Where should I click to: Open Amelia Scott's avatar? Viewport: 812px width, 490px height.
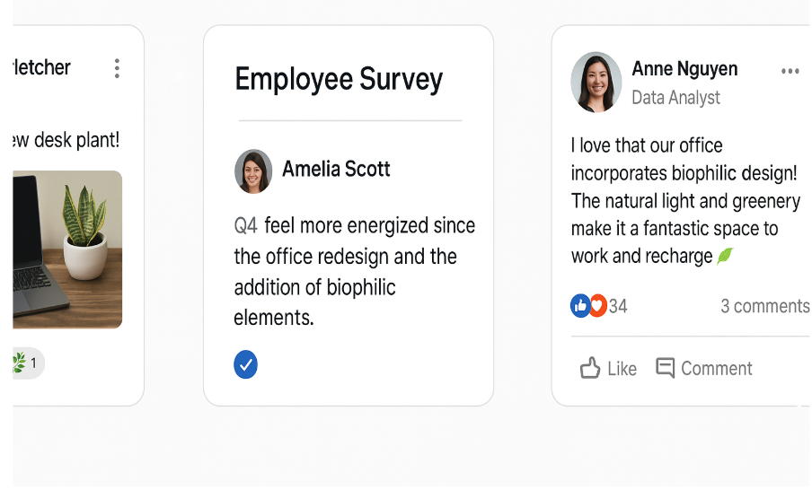click(x=253, y=171)
